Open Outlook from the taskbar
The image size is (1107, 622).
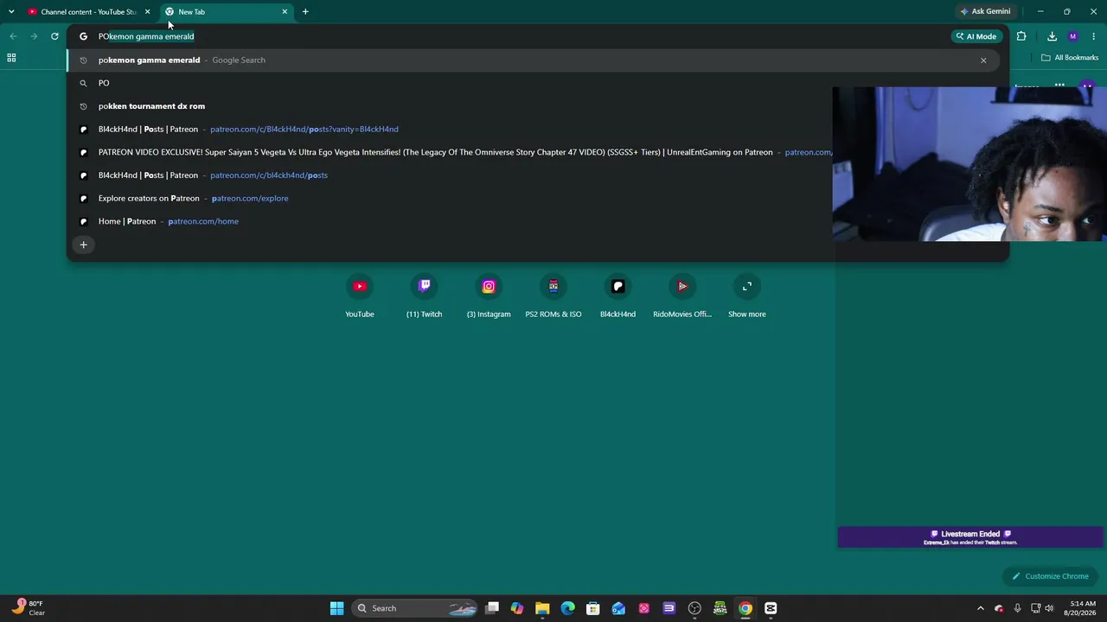[618, 608]
